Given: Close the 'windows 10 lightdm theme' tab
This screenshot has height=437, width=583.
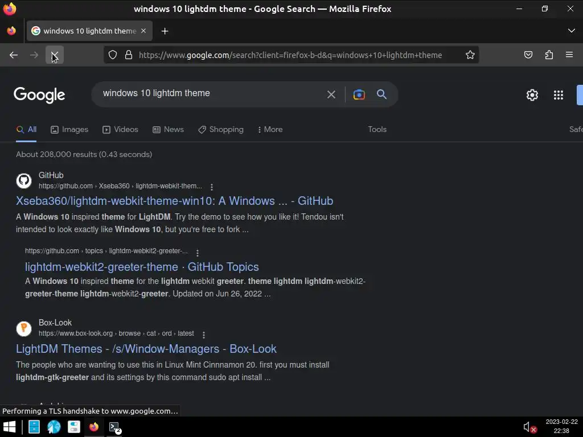Looking at the screenshot, I should click(x=143, y=31).
